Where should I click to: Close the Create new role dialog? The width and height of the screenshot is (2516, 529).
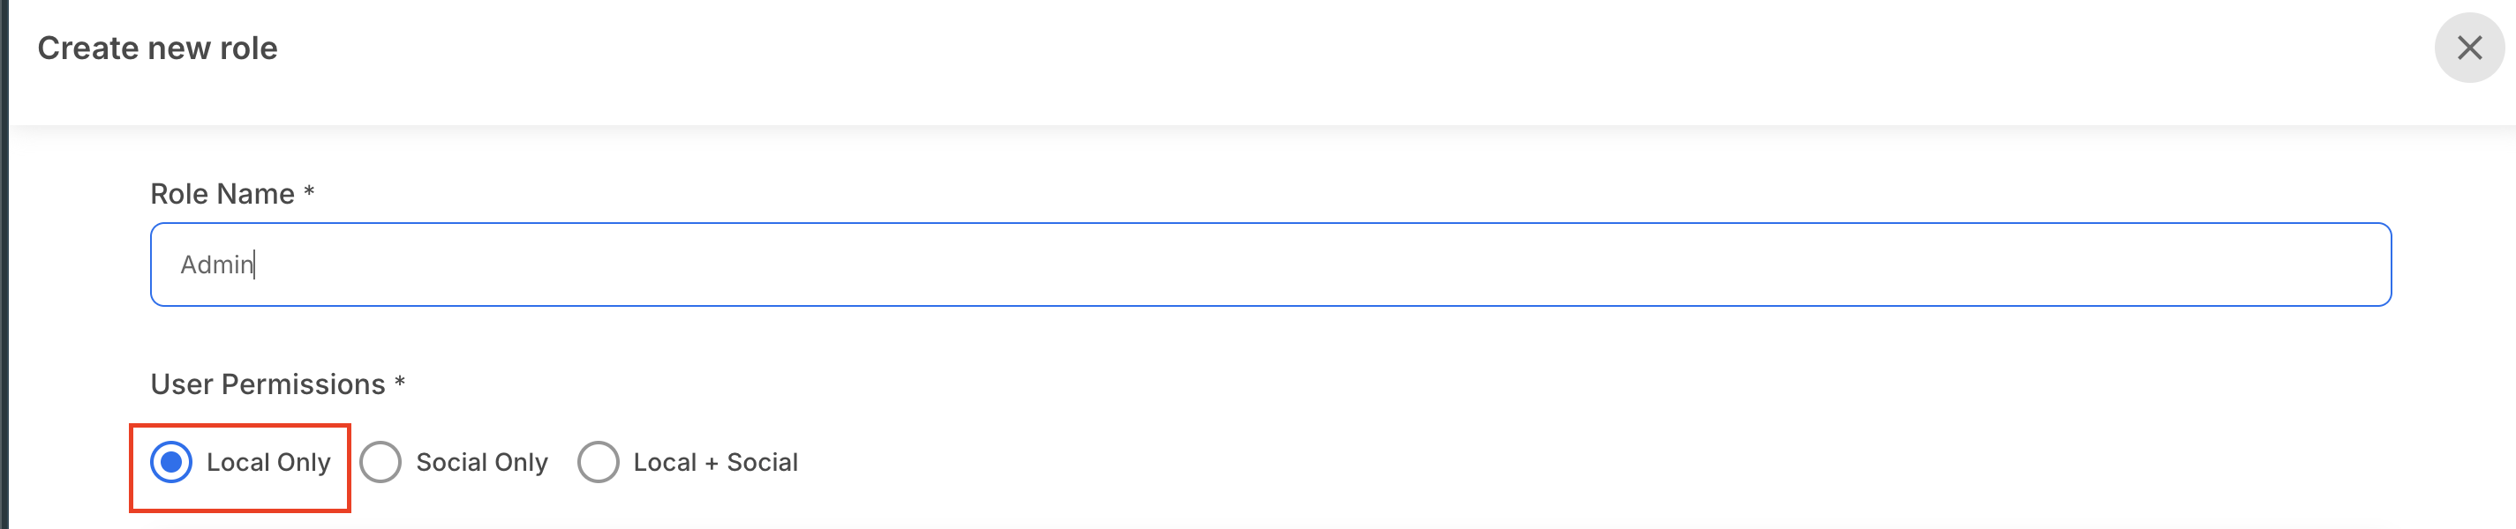pos(2469,48)
